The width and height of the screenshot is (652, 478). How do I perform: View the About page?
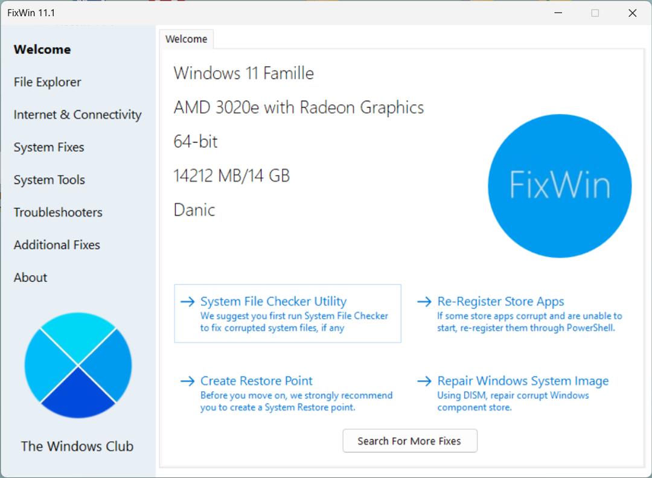tap(30, 277)
